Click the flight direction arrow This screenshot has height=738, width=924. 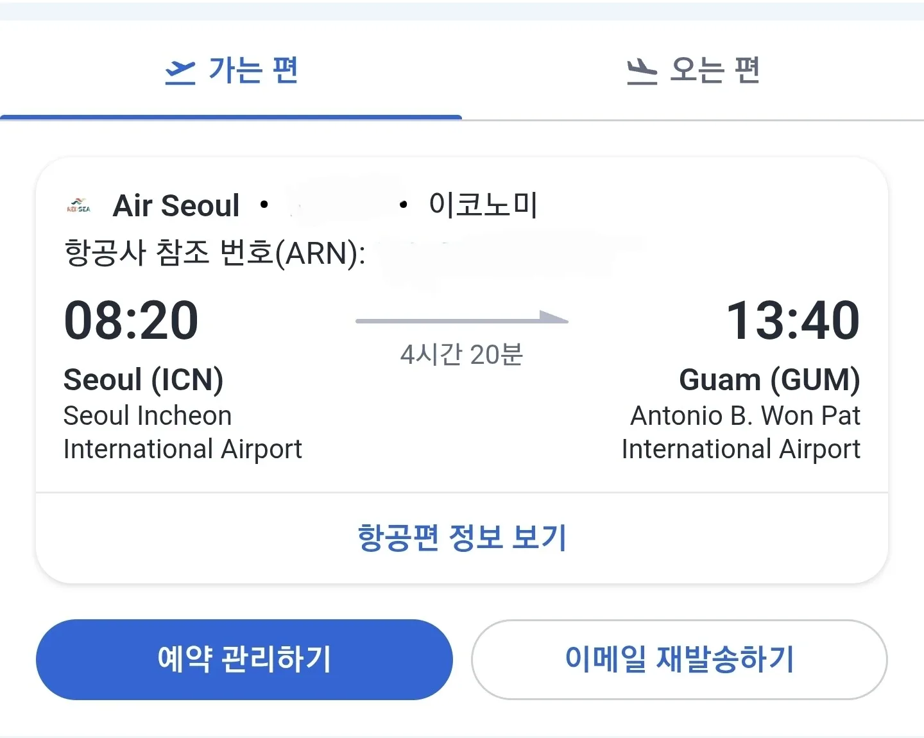coord(462,319)
